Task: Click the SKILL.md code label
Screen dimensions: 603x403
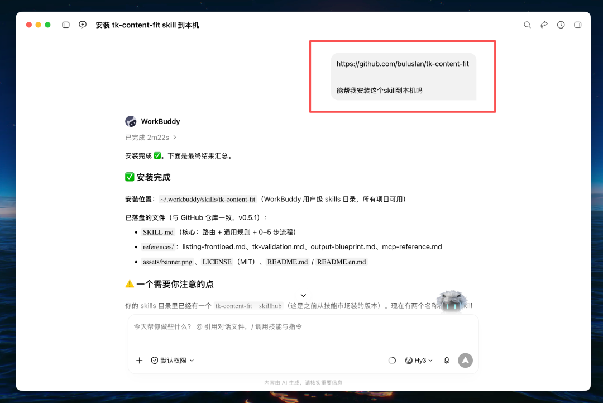Action: (158, 232)
